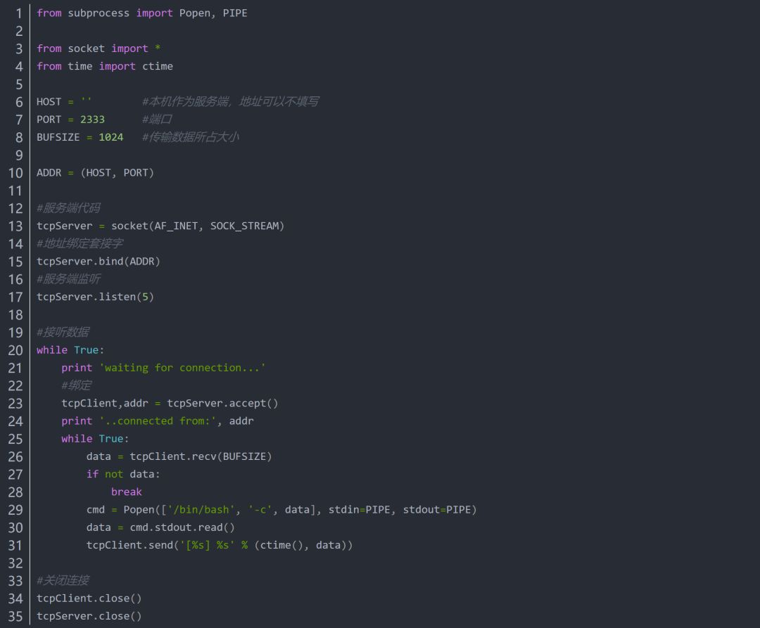Click line number 35 in the gutter
This screenshot has height=628, width=760.
pyautogui.click(x=15, y=617)
